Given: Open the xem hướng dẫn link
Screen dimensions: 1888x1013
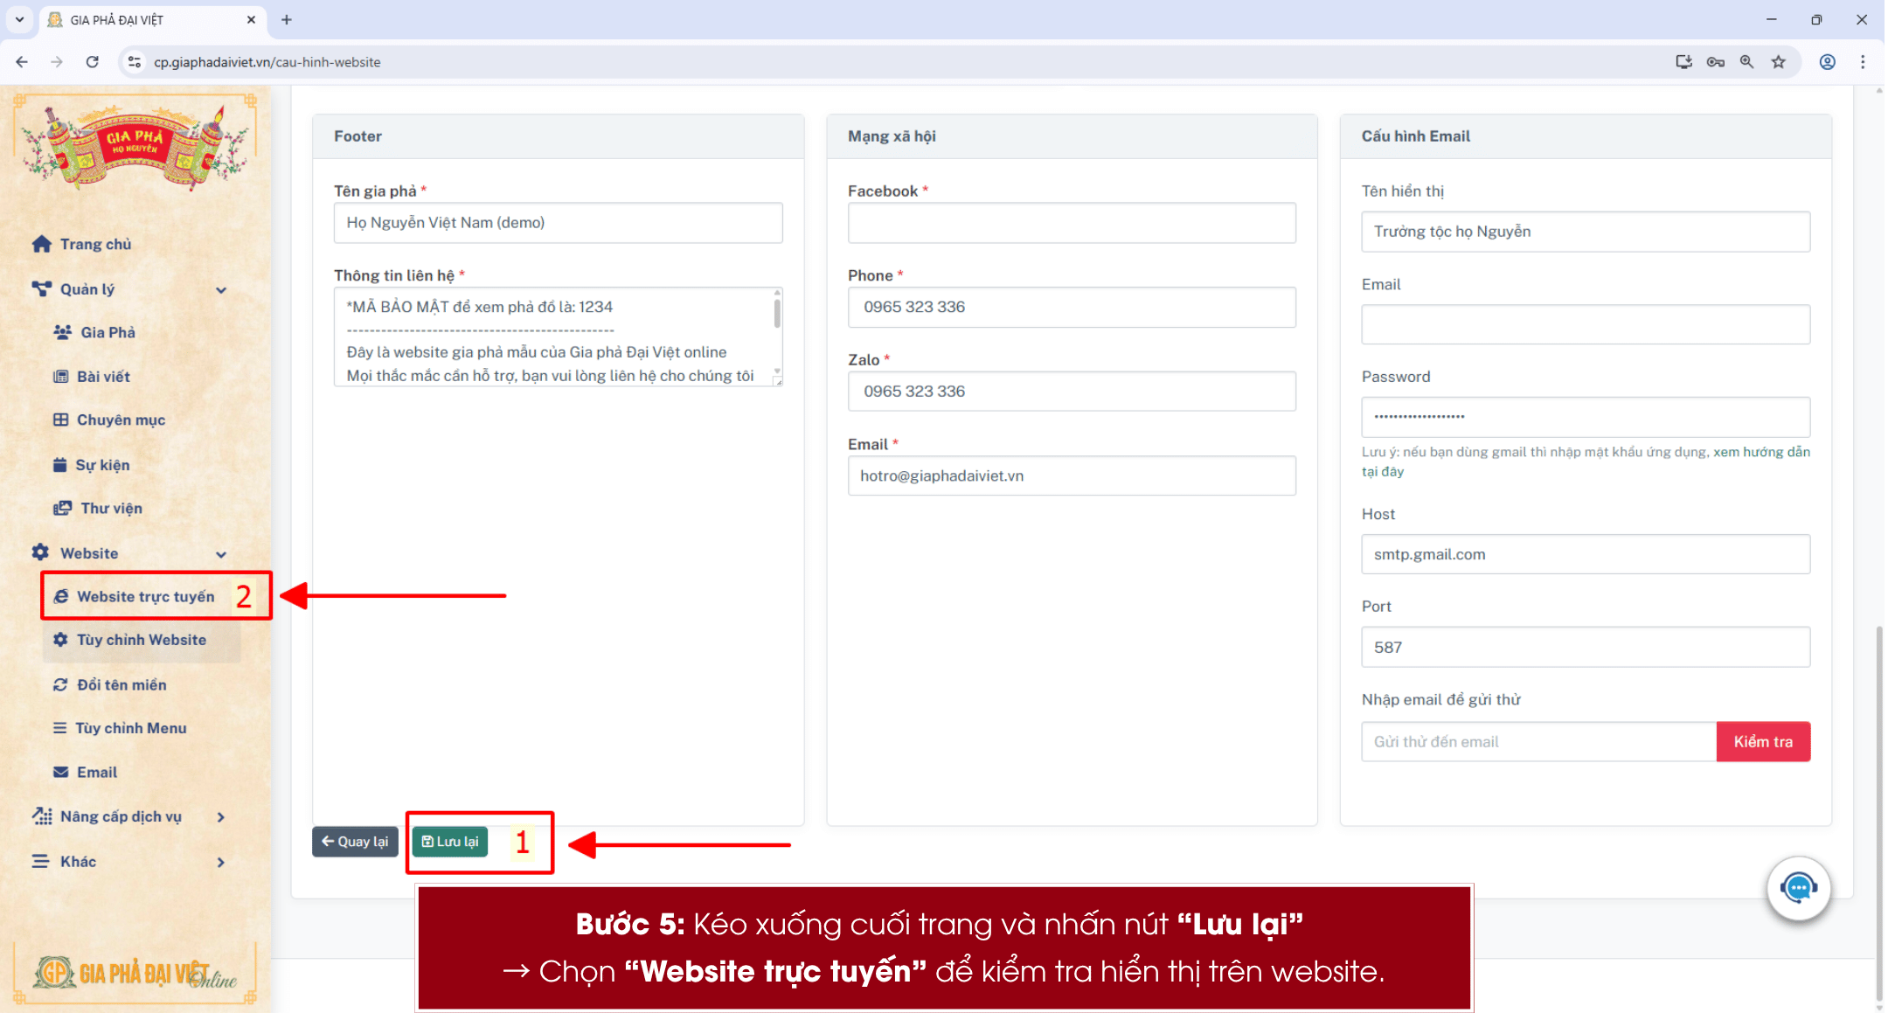Looking at the screenshot, I should [1760, 452].
